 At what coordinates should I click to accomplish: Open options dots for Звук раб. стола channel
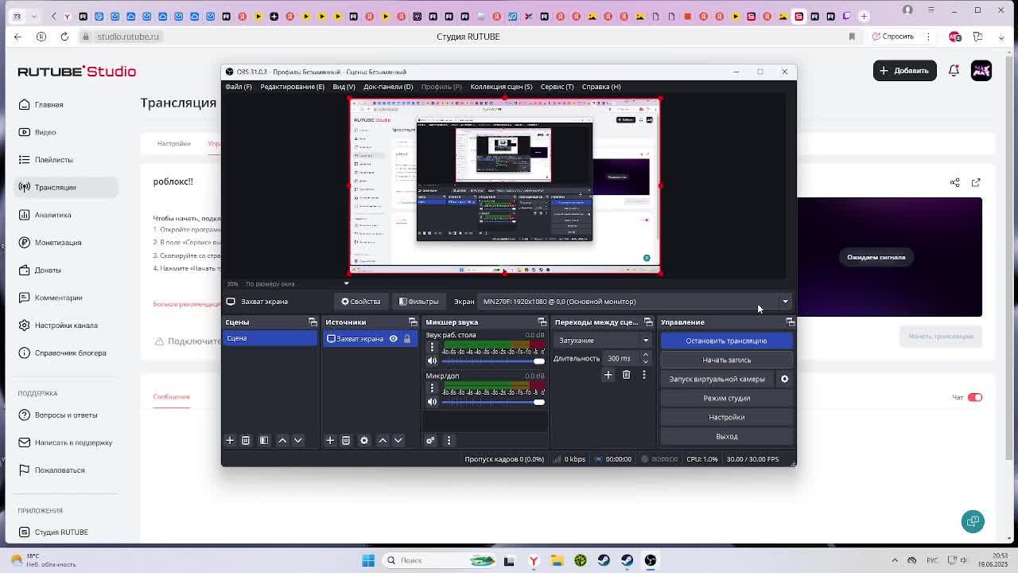(432, 348)
